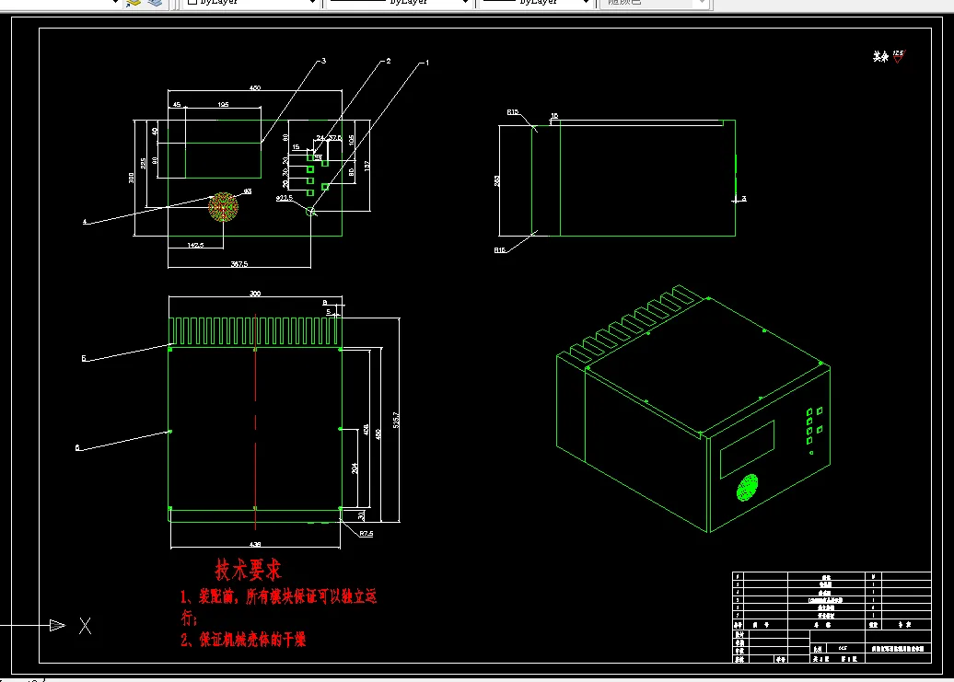This screenshot has width=954, height=682.
Task: Select the 283 dimension on side view
Action: (x=497, y=180)
